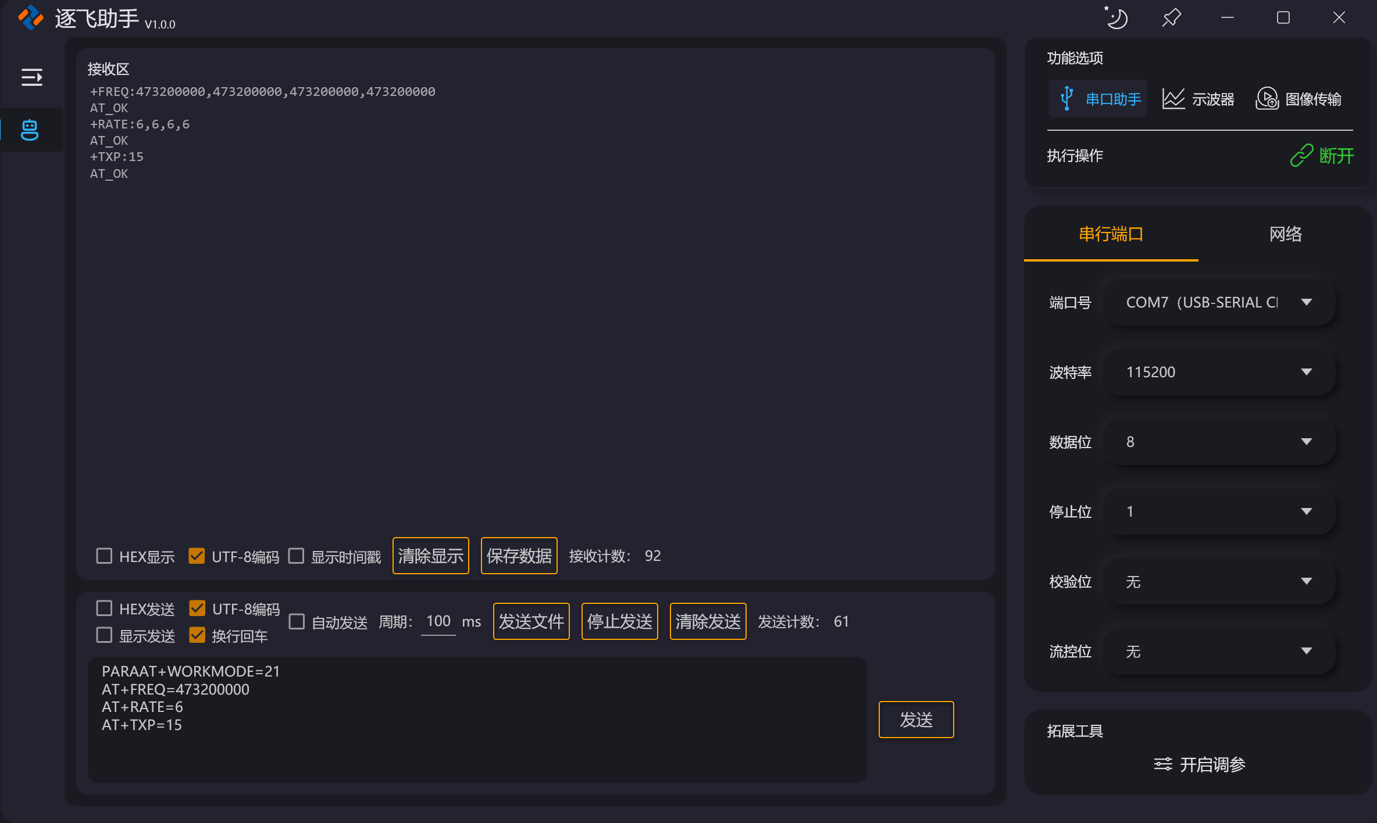
Task: Switch to the 示波器 oscilloscope function
Action: point(1198,99)
